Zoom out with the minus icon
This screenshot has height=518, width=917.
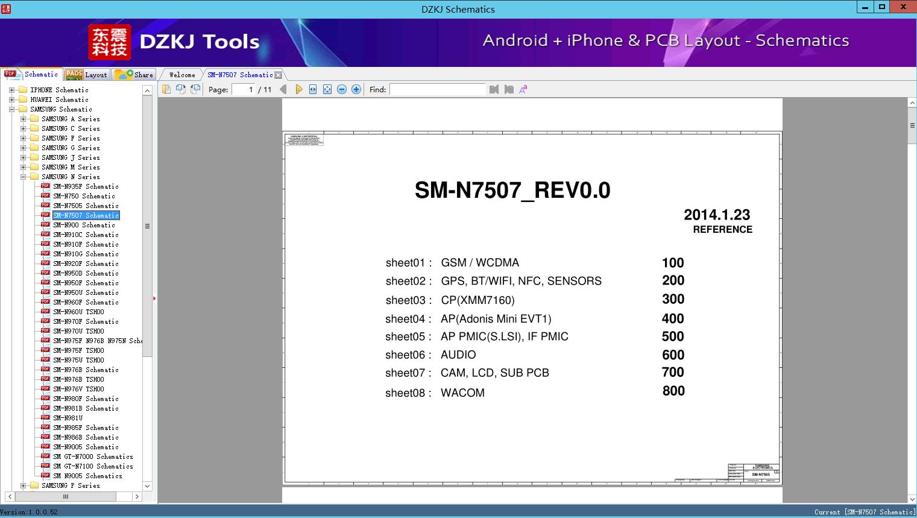pyautogui.click(x=342, y=89)
